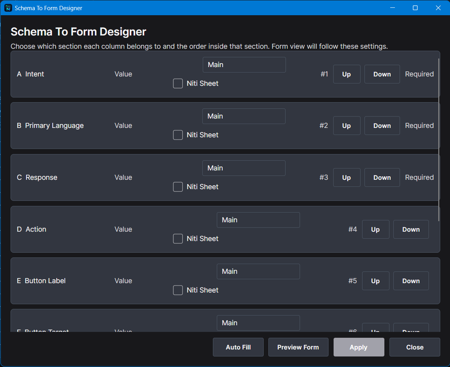Screen dimensions: 450x367
Task: Click the Value text in Response row
Action: pyautogui.click(x=123, y=177)
